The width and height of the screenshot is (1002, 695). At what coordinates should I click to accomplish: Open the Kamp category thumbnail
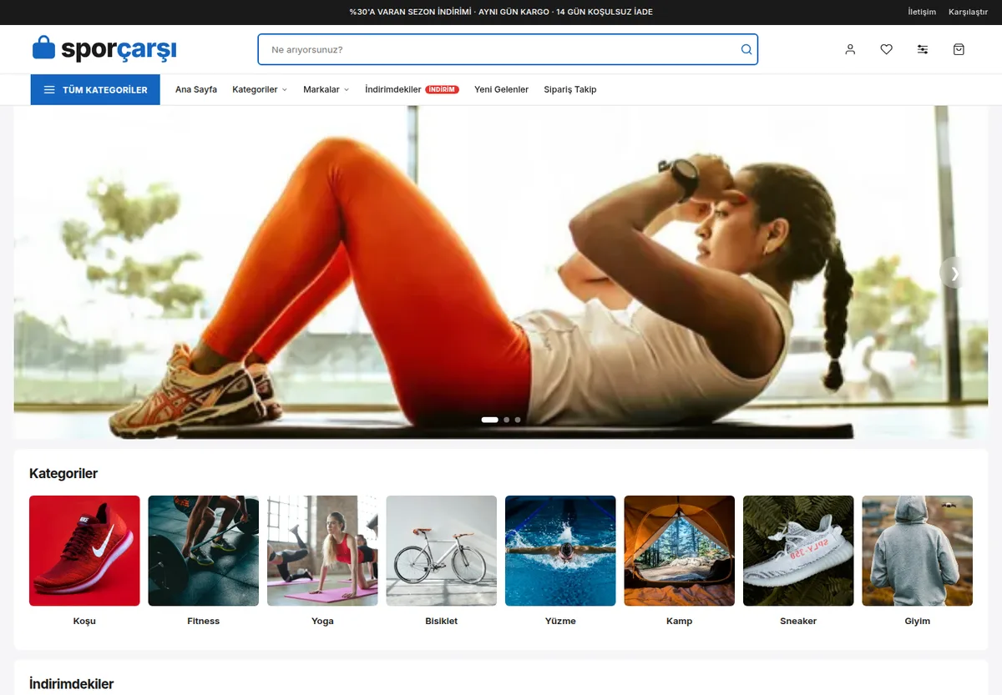pyautogui.click(x=680, y=551)
